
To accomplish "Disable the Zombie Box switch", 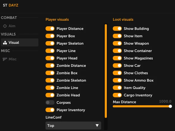I will coord(50,73).
